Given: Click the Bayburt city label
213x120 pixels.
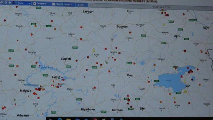Looking at the screenshot, I should [x=88, y=11].
